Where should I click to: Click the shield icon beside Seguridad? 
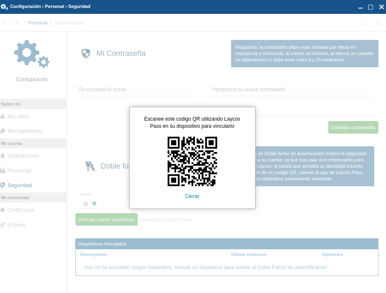pyautogui.click(x=3, y=185)
